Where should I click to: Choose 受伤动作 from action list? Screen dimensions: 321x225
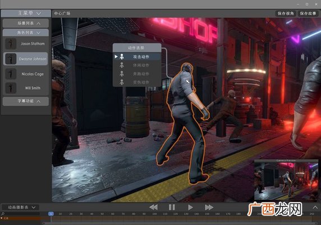tap(137, 82)
